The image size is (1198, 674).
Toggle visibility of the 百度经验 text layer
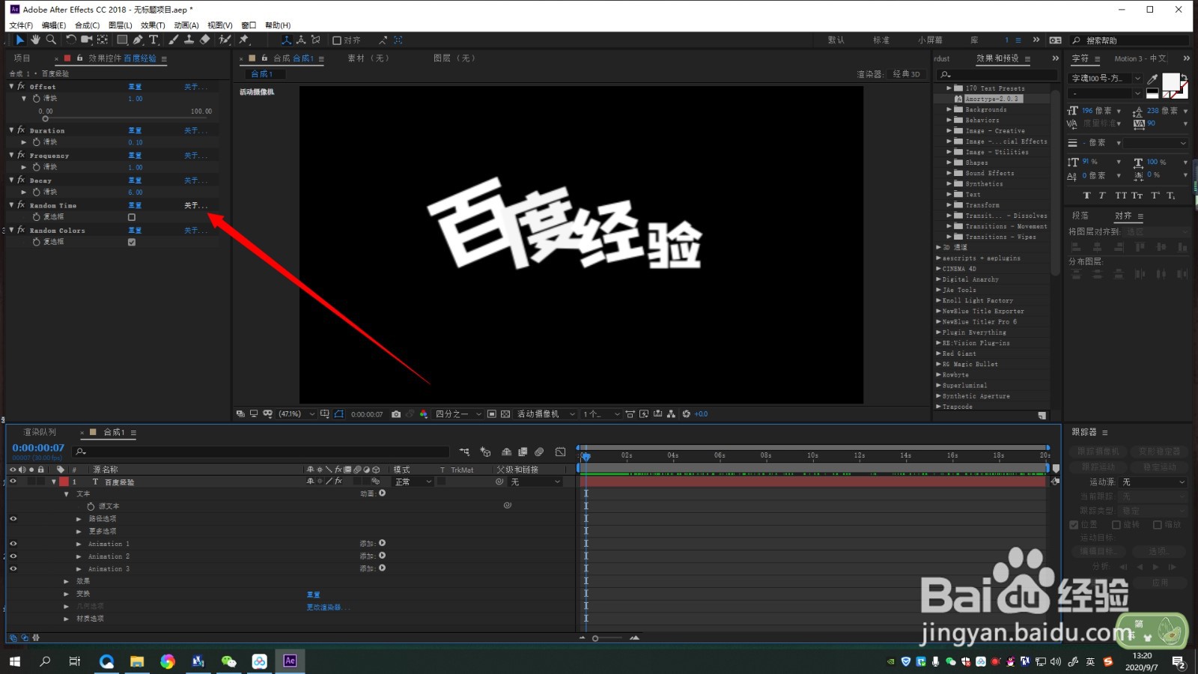click(12, 482)
